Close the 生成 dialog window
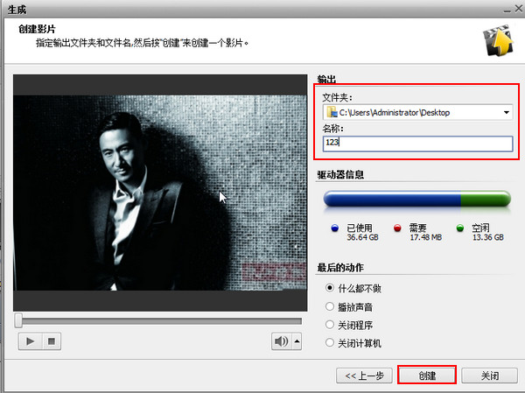 pos(519,9)
